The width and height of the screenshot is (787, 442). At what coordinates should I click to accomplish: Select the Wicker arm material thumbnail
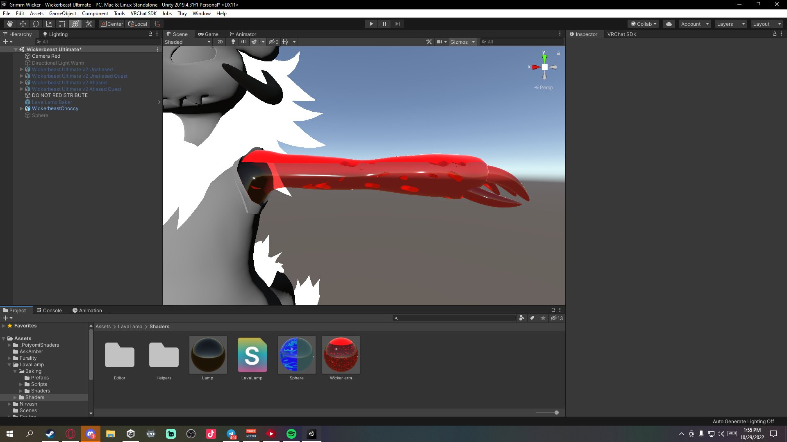coord(341,355)
